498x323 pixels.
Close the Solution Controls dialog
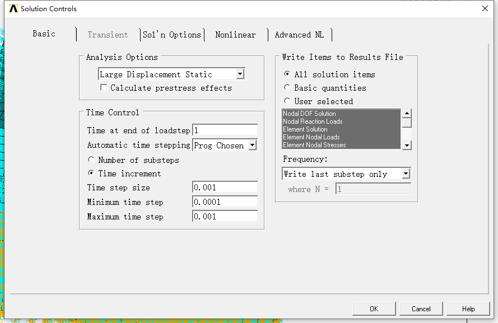485,8
